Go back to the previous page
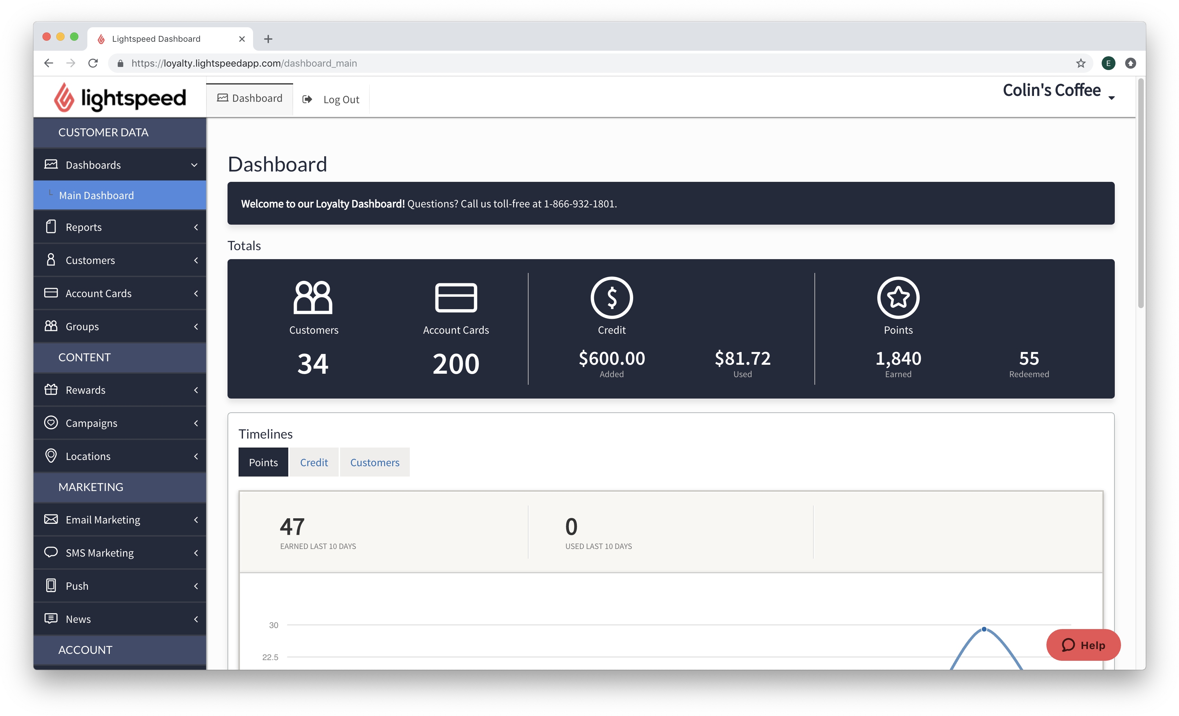 [48, 63]
